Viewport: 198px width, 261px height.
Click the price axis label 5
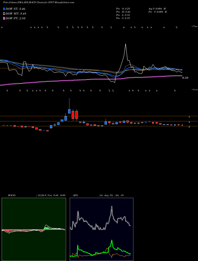[189, 117]
